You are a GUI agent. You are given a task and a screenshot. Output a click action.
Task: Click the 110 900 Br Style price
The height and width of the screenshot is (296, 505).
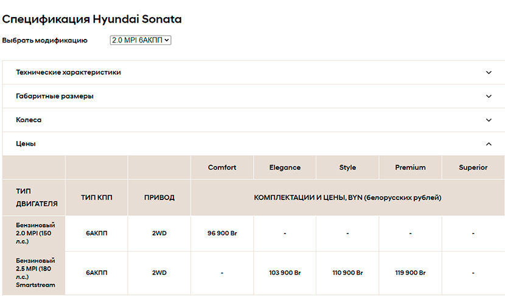pyautogui.click(x=347, y=273)
